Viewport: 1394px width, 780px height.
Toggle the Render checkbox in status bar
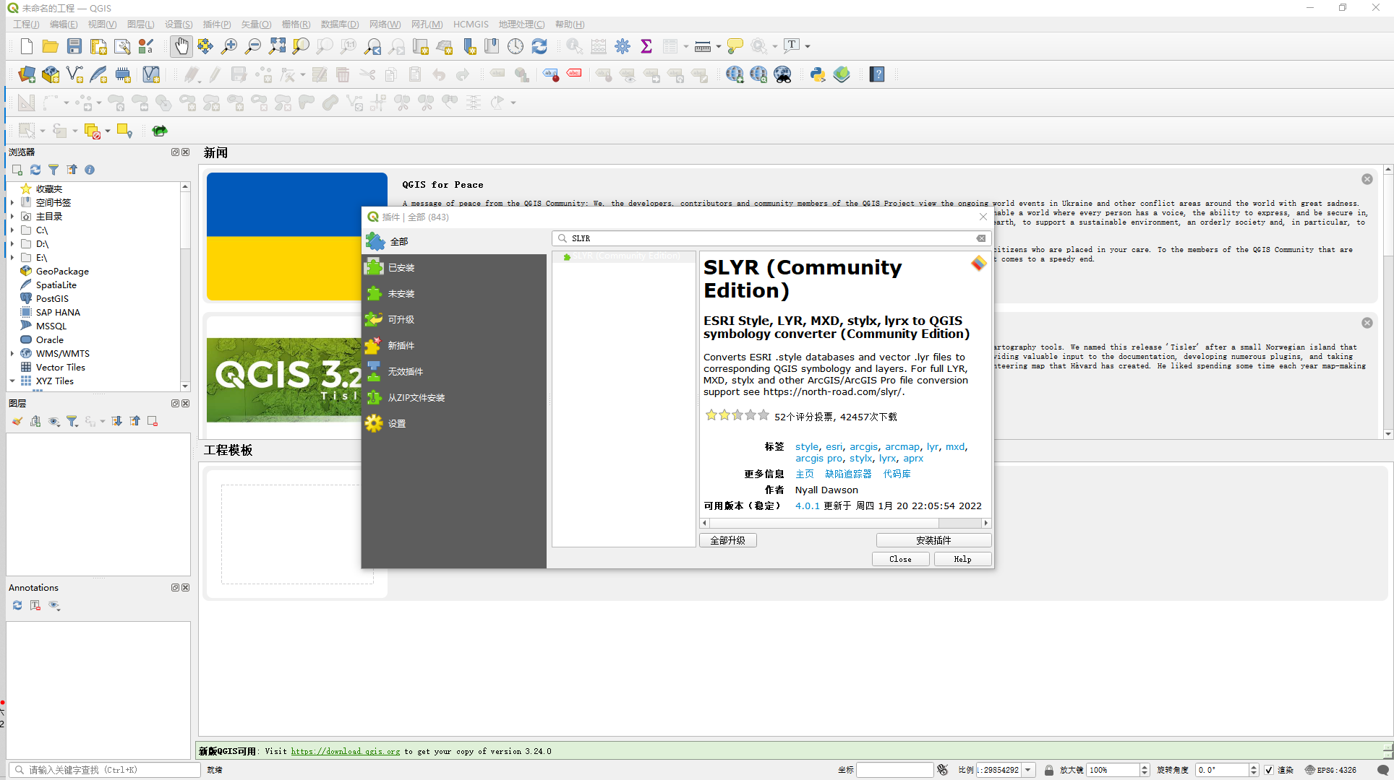1269,770
